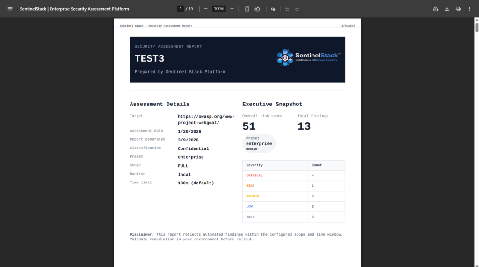The image size is (479, 267).
Task: Undo the last annotation
Action: click(x=287, y=9)
